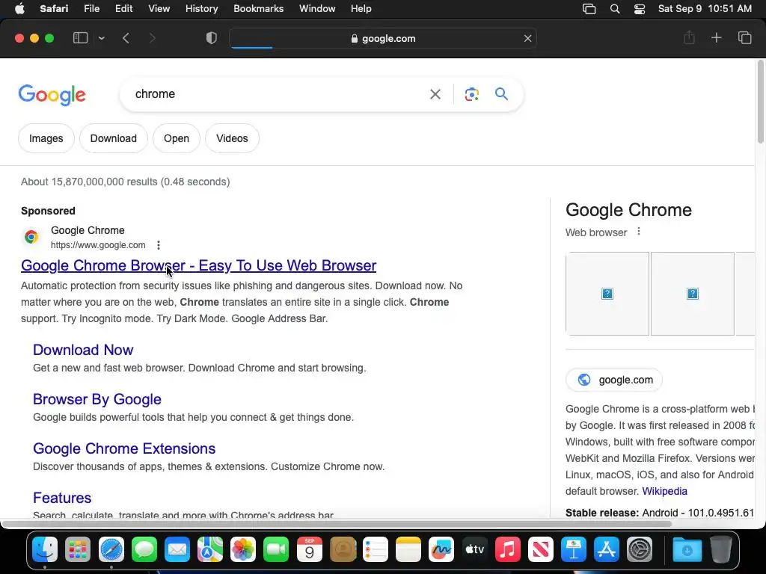Open Maps from the Dock
Viewport: 766px width, 574px height.
[x=210, y=549]
